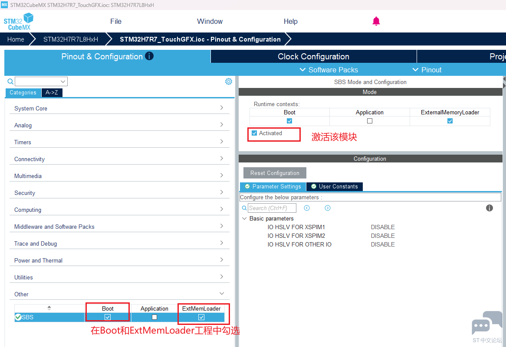The image size is (506, 347).
Task: Click the parameter search field
Action: pyautogui.click(x=272, y=208)
